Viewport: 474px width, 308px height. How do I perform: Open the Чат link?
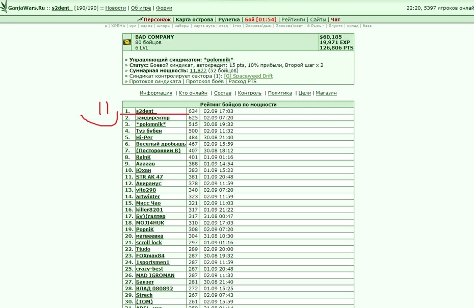tap(335, 20)
